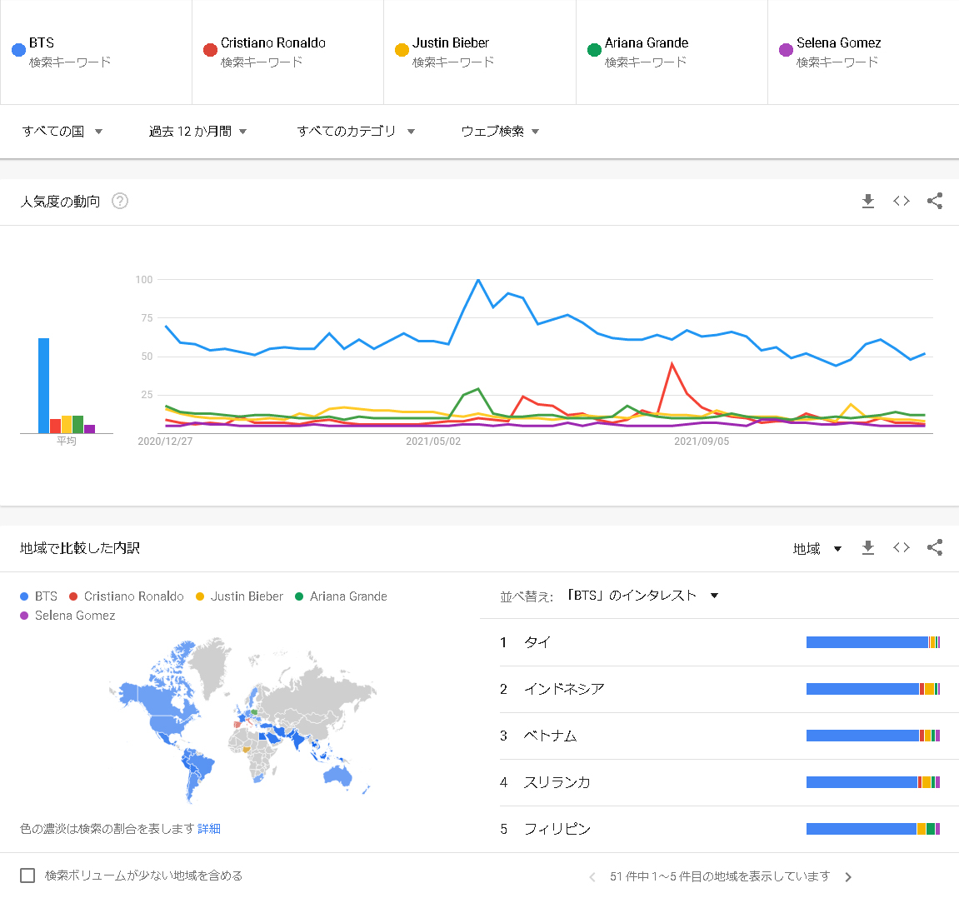The width and height of the screenshot is (959, 898).
Task: Open the すべての国 country dropdown
Action: [x=62, y=132]
